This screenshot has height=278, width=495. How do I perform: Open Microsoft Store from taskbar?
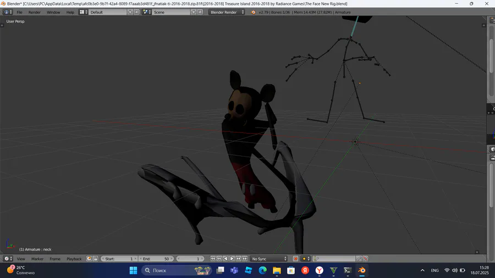pyautogui.click(x=291, y=270)
